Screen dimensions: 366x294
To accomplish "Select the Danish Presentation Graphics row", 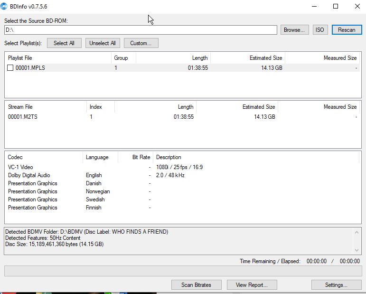I will 183,183.
